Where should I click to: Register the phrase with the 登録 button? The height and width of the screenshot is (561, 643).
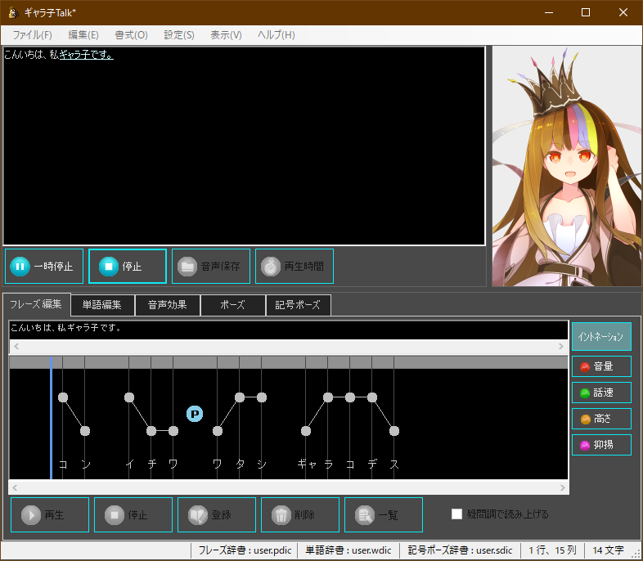[x=217, y=514]
